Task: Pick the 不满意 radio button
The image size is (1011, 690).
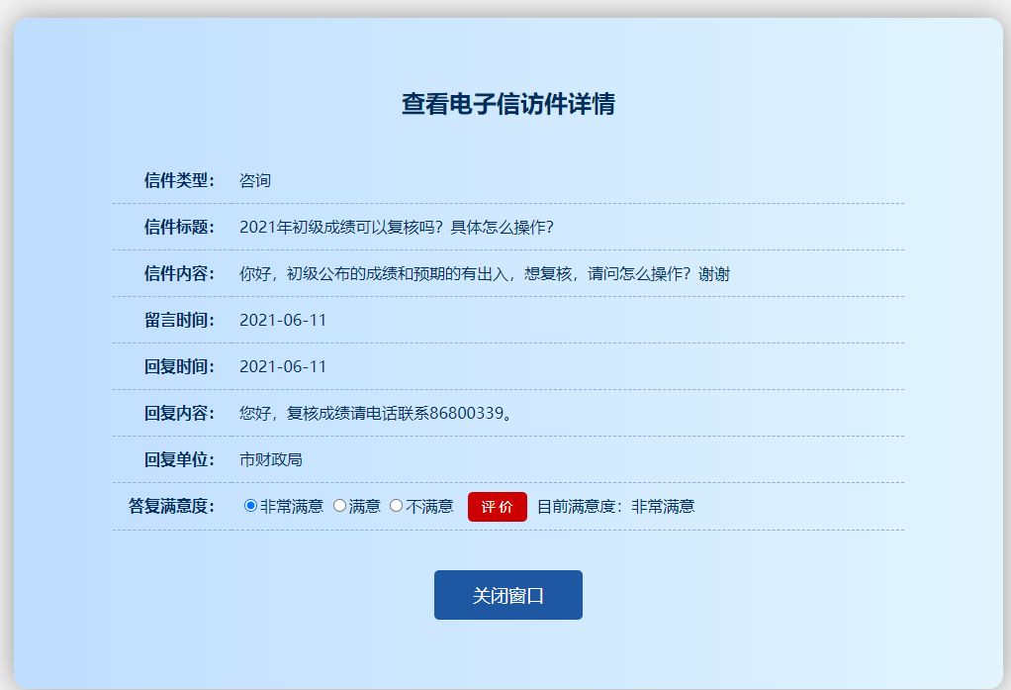Action: [397, 506]
